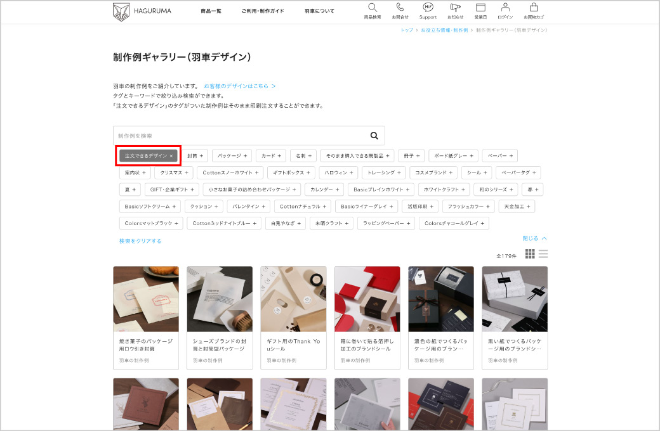Collapse tag list with 閉じる
The height and width of the screenshot is (431, 660).
[534, 238]
